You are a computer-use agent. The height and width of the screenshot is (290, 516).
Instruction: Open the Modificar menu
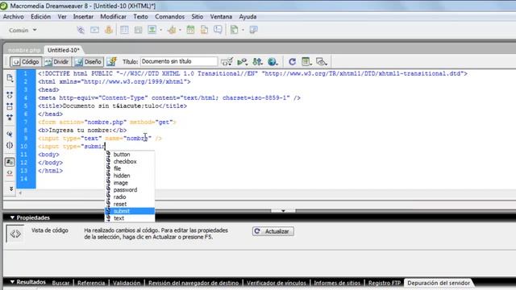click(x=113, y=17)
